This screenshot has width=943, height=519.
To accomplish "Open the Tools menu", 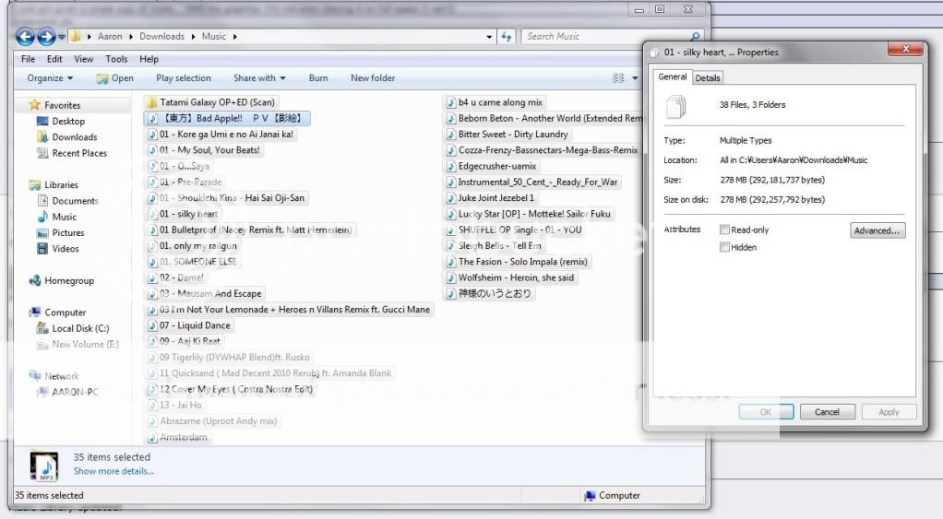I will pos(116,59).
